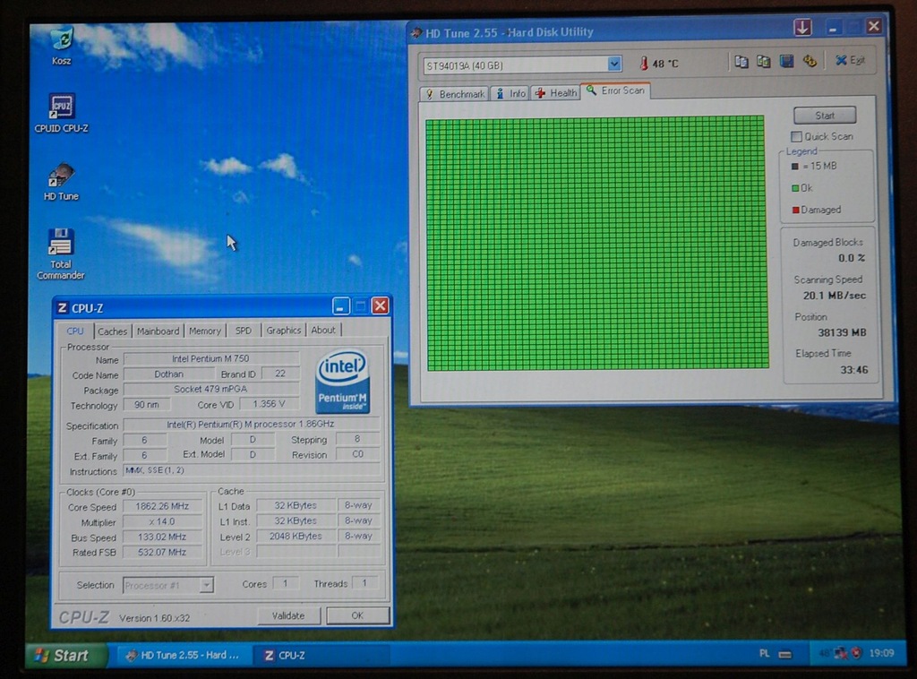Image resolution: width=917 pixels, height=679 pixels.
Task: Click the red security shield tray icon
Action: (857, 653)
